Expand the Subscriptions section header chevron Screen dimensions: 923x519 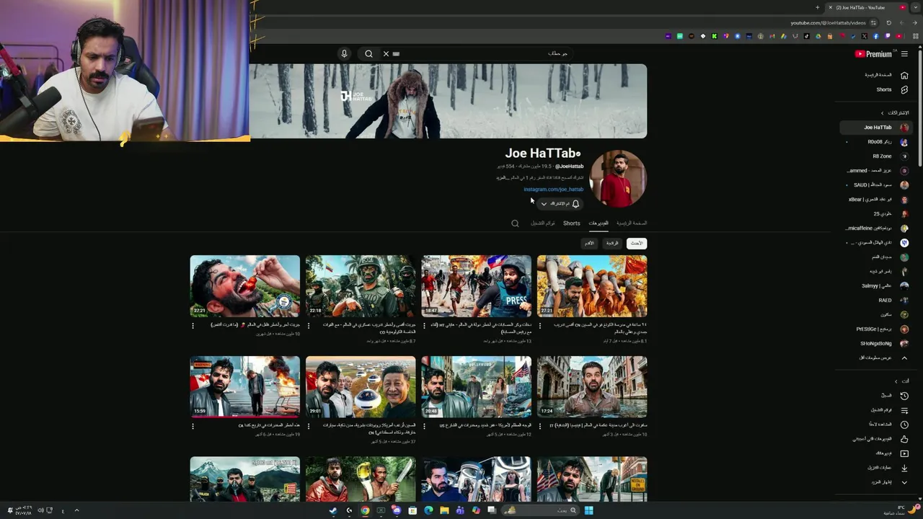tap(882, 113)
